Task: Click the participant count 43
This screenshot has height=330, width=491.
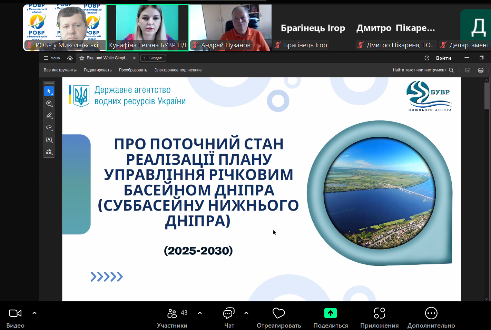Action: click(x=184, y=313)
